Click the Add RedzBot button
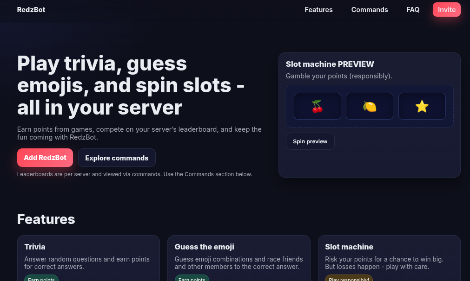 pyautogui.click(x=45, y=158)
